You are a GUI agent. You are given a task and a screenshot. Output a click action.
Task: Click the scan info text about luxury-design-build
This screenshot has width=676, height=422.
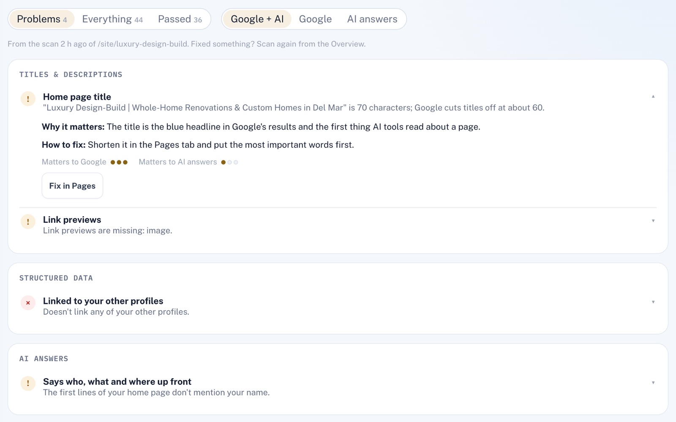(186, 44)
